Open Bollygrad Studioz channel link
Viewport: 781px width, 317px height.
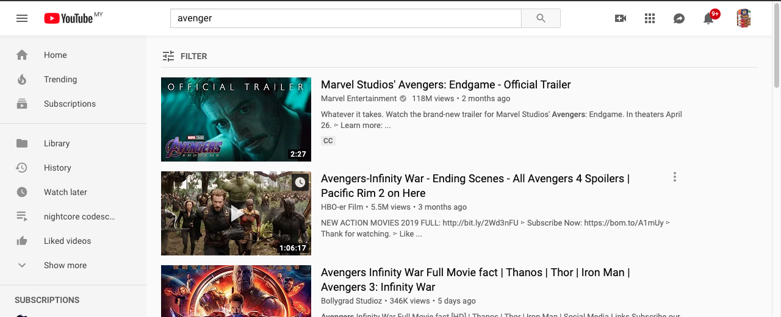click(x=351, y=301)
